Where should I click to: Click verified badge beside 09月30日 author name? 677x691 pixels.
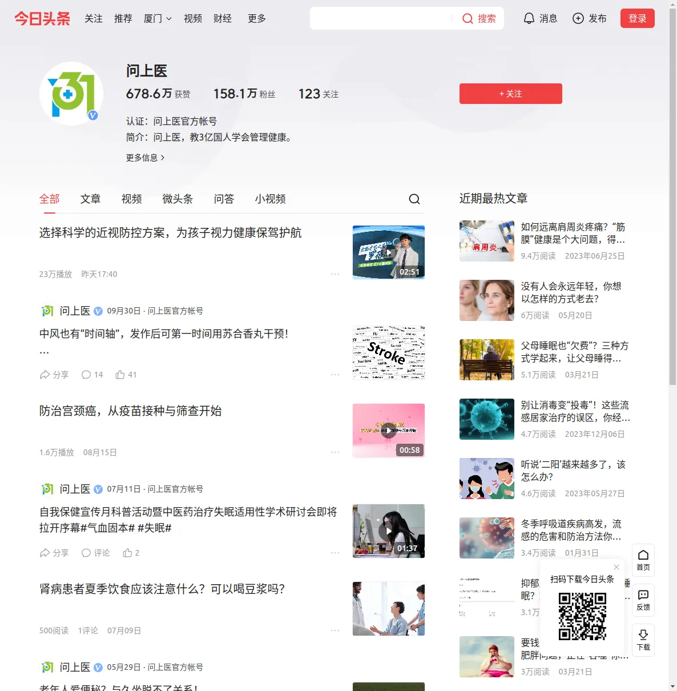point(98,311)
